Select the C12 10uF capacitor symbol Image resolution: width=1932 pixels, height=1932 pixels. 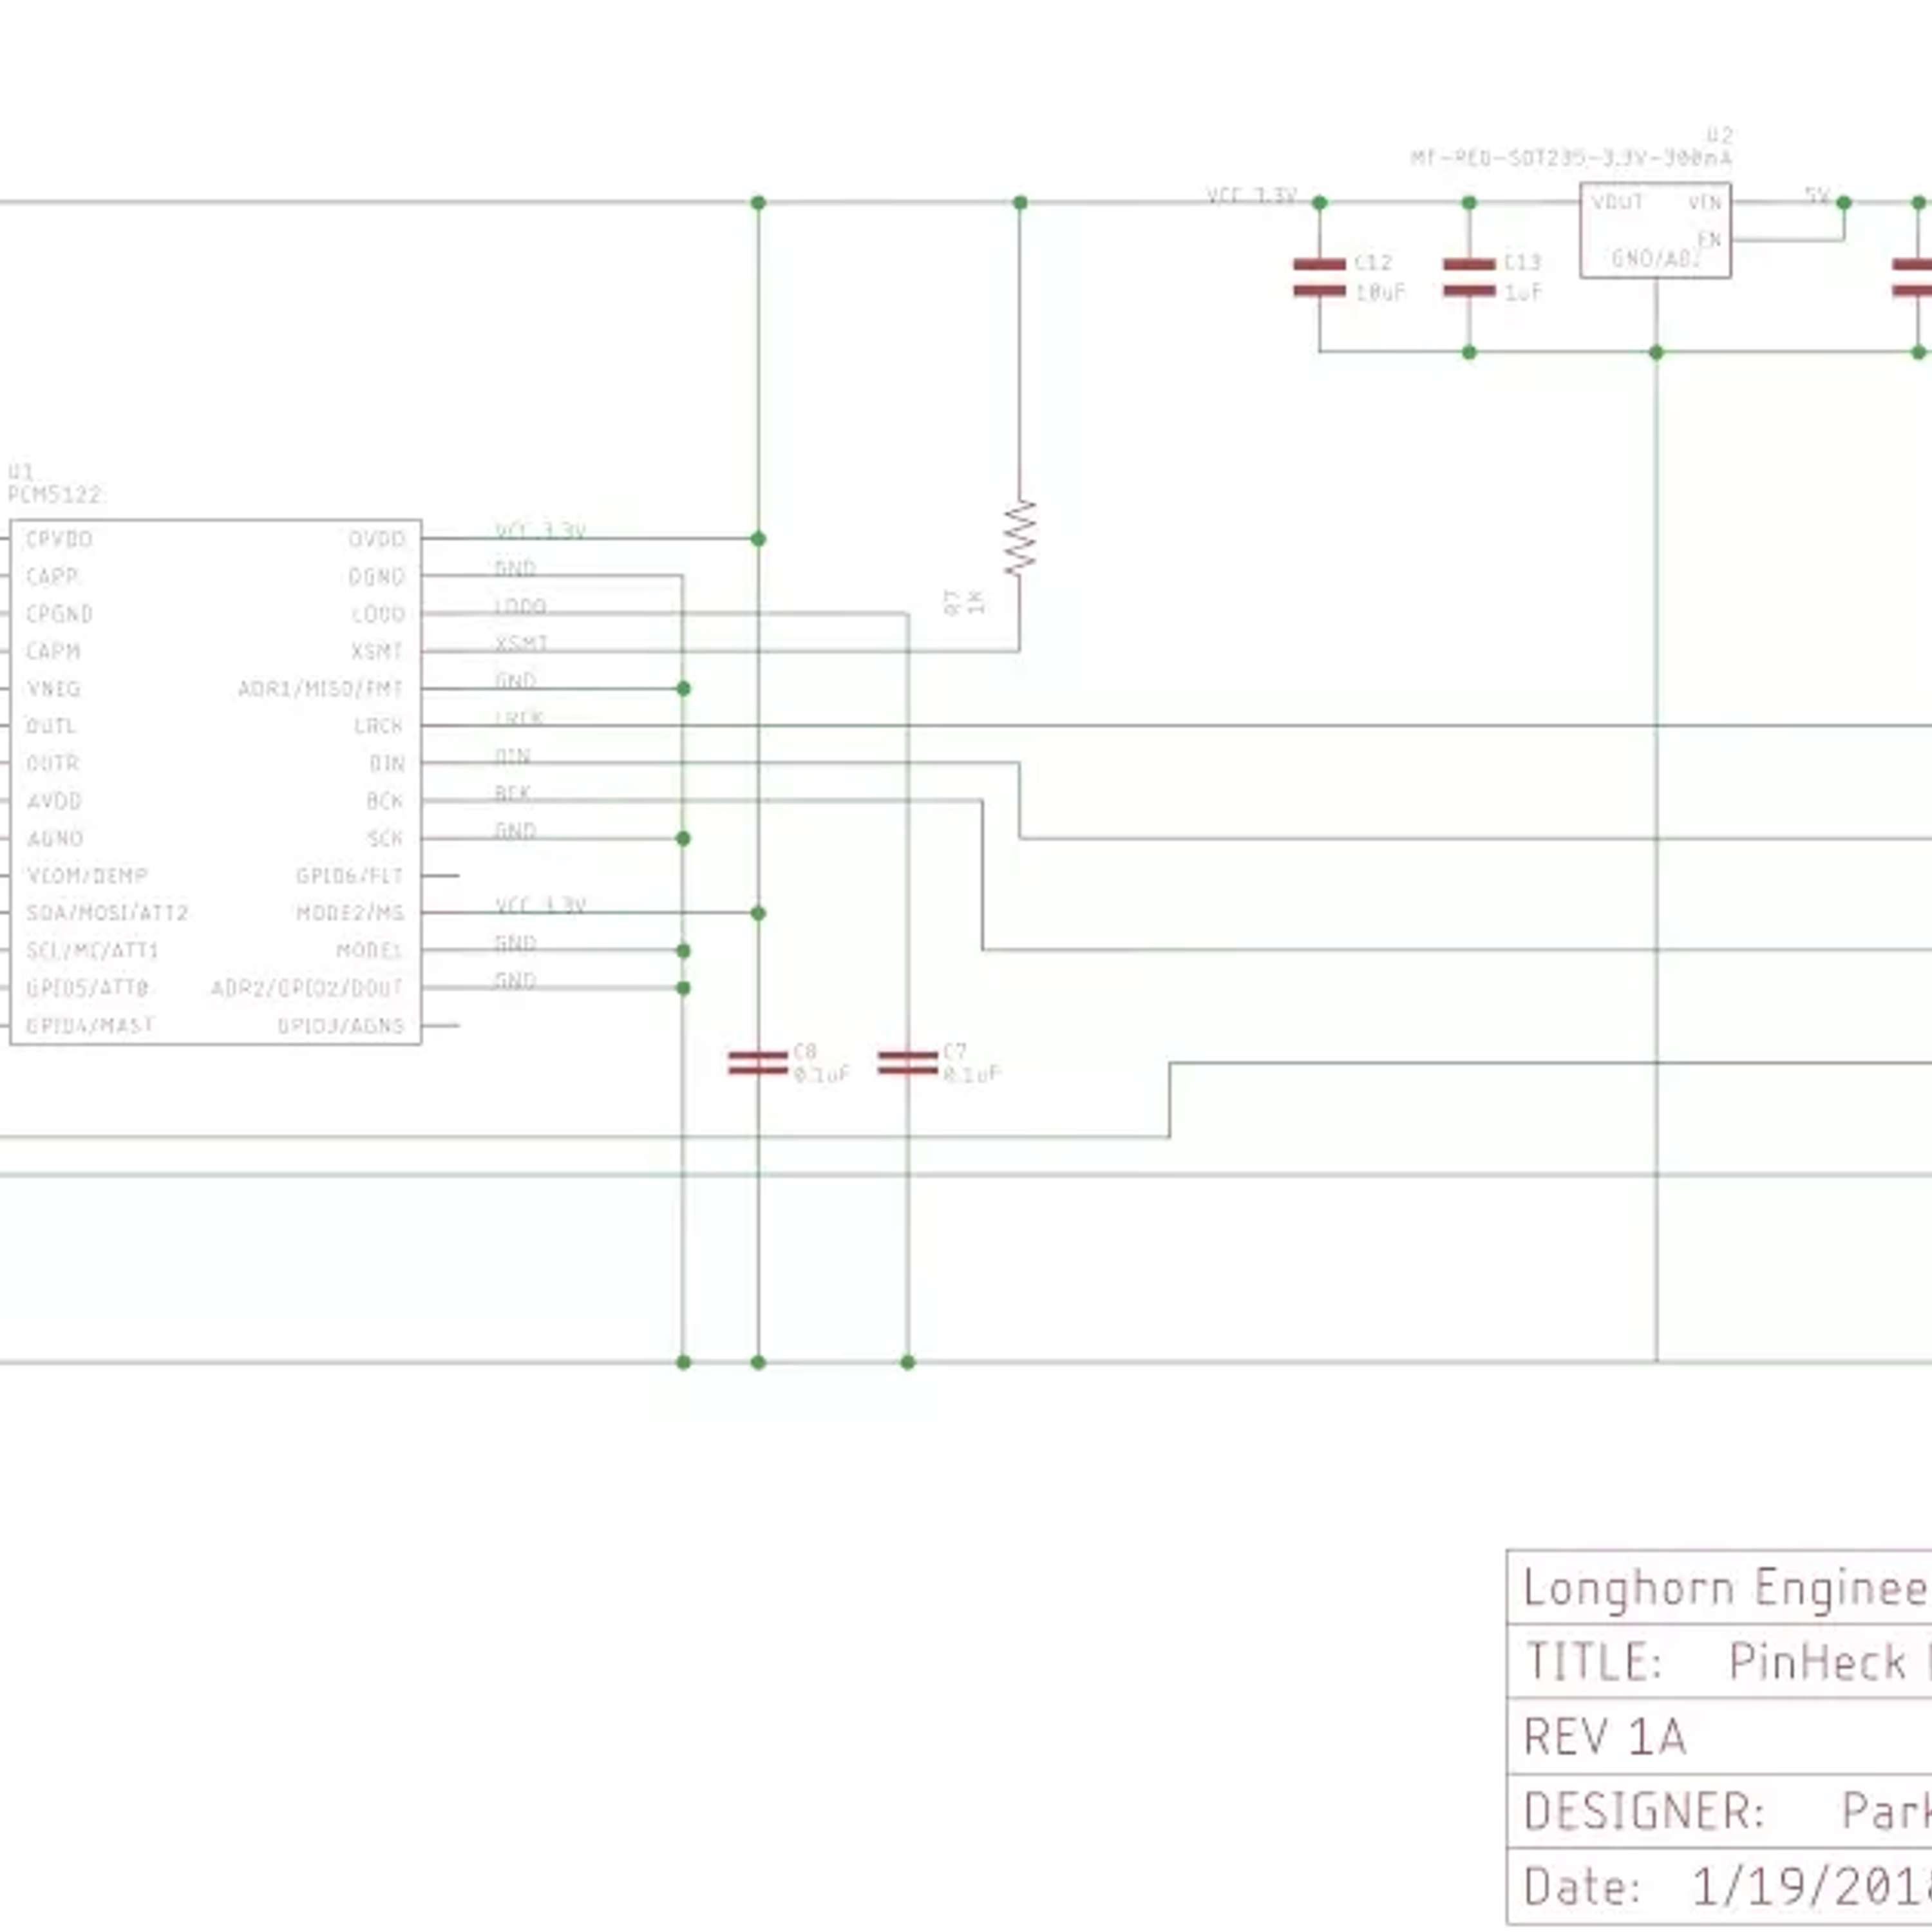click(1319, 277)
